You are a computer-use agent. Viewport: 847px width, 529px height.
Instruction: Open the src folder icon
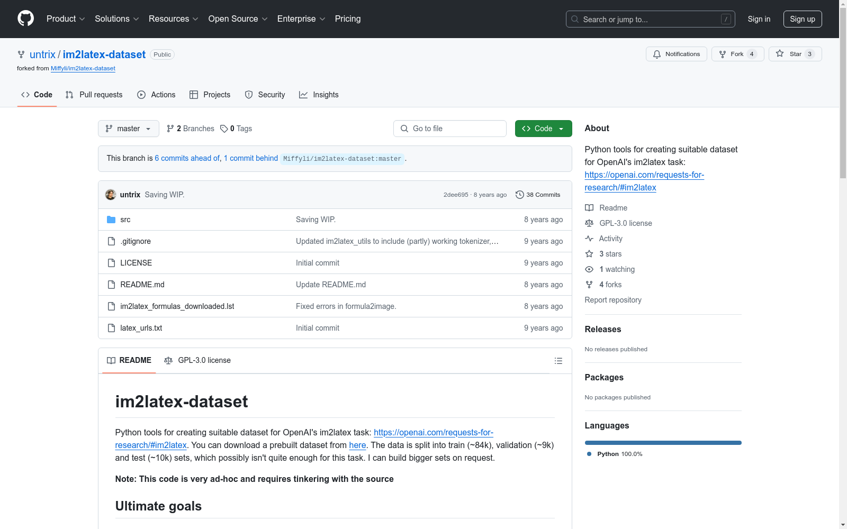111,220
